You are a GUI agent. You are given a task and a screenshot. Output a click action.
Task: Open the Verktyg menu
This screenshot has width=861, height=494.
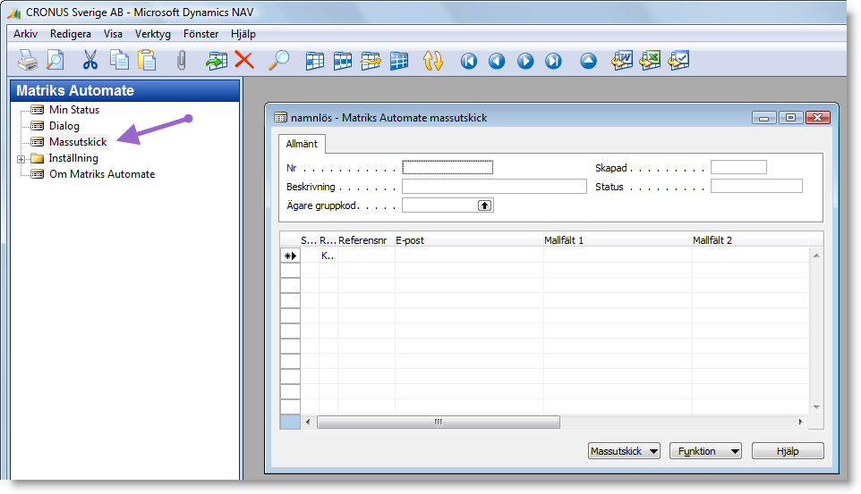point(153,34)
